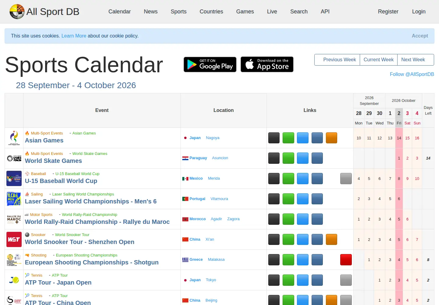Click the black link square in Asian Games row
The width and height of the screenshot is (439, 305).
274,138
